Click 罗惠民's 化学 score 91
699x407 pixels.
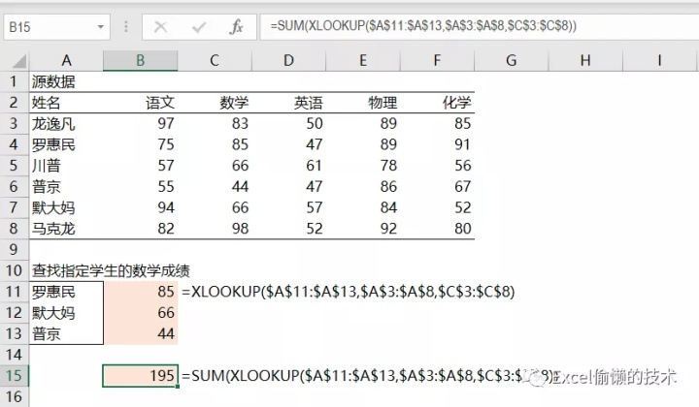(437, 144)
